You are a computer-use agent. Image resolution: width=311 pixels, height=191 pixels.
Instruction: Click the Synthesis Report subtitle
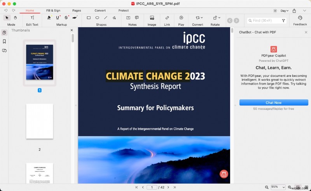coord(155,87)
